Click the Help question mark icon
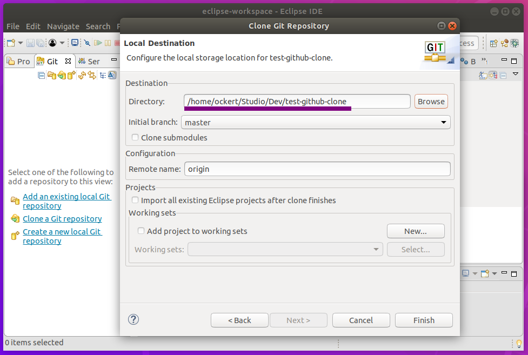 (x=133, y=319)
